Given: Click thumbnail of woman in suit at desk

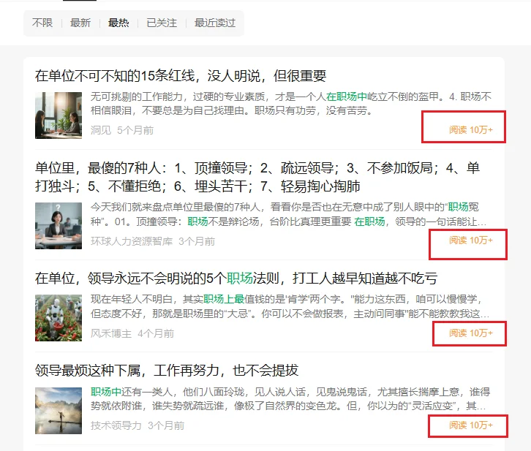Looking at the screenshot, I should click(59, 226).
